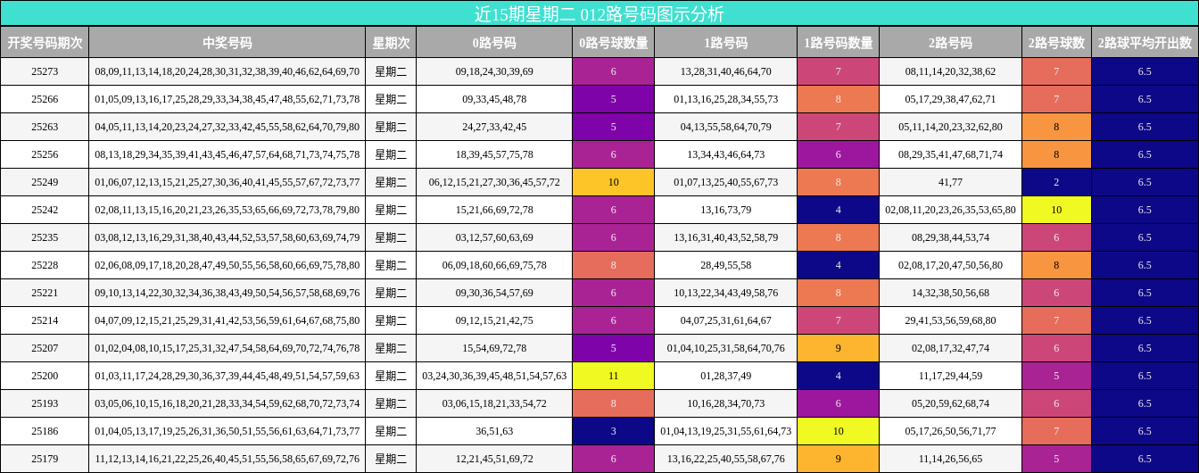Select 0路号码 cell showing 24,27,33,42,45
Image resolution: width=1199 pixels, height=473 pixels.
point(494,127)
